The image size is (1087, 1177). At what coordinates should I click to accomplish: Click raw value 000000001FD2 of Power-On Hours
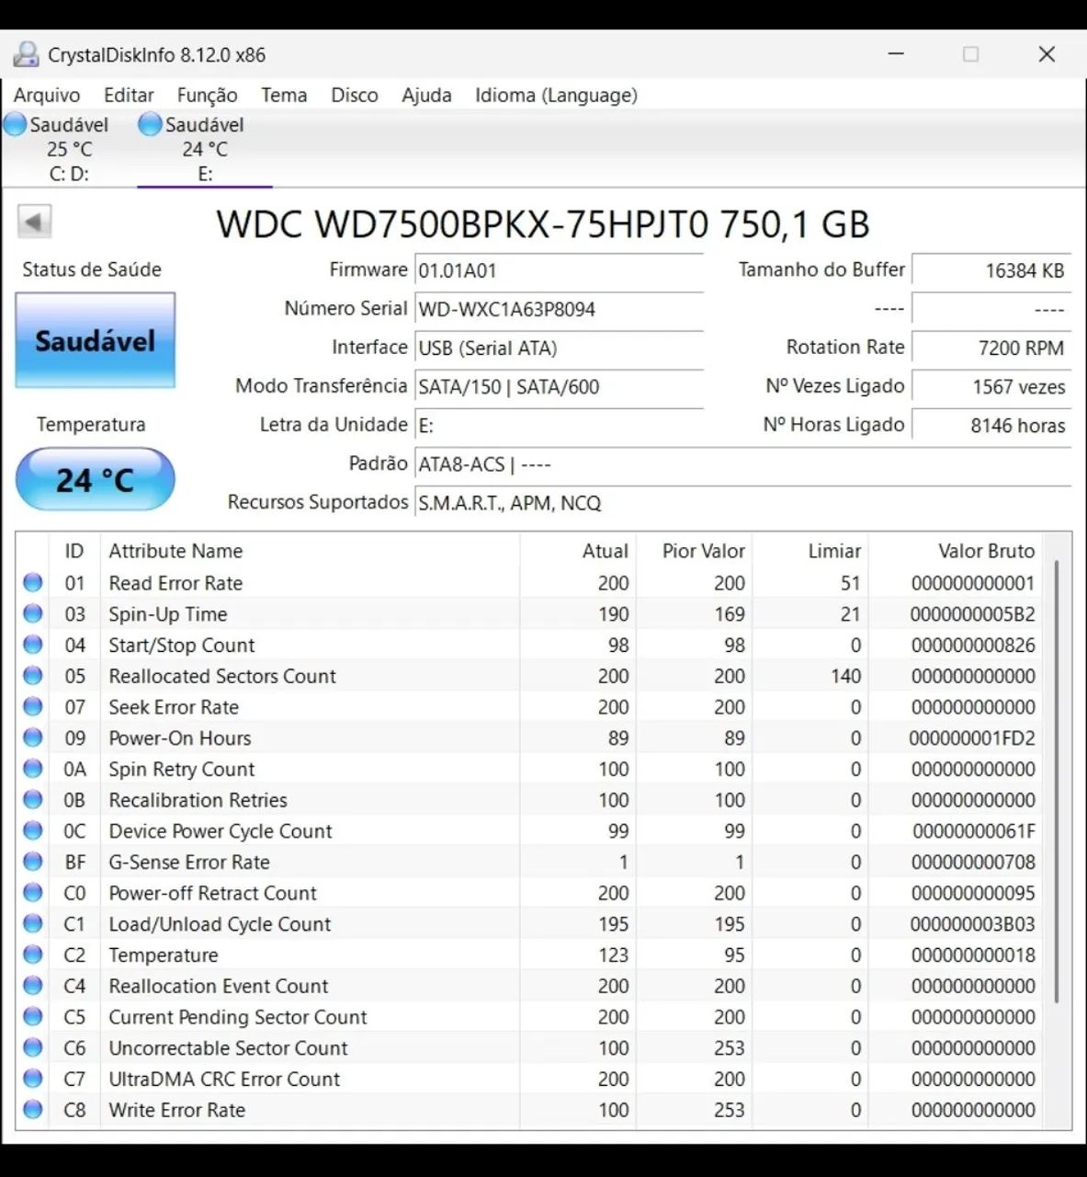coord(972,737)
